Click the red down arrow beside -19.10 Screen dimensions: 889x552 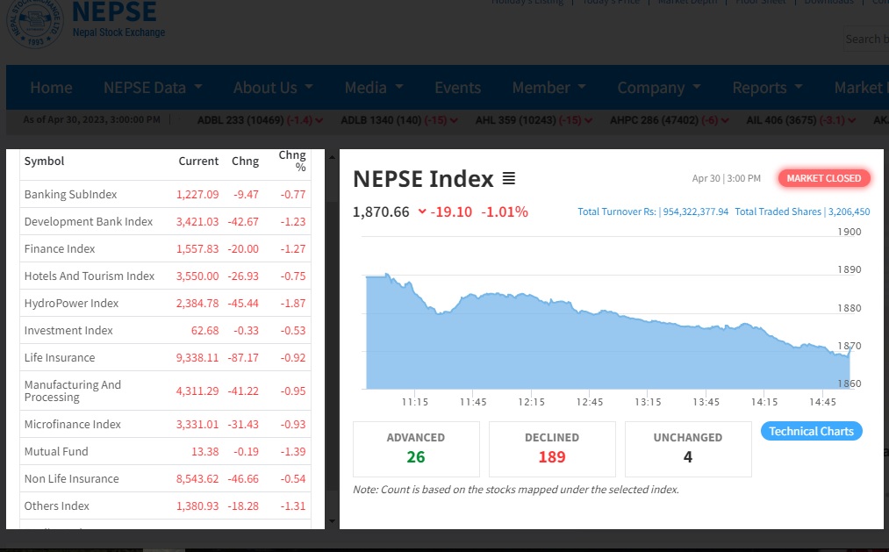click(x=422, y=211)
